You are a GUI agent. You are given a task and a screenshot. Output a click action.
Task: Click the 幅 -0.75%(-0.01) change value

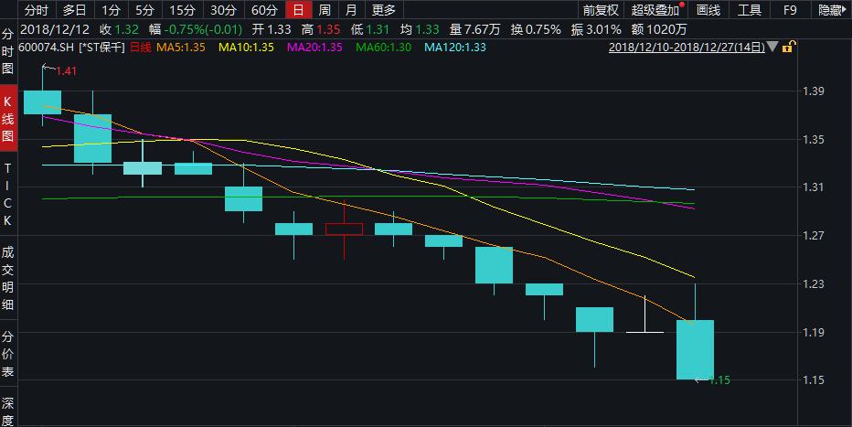[x=196, y=29]
